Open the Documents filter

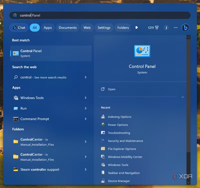(x=67, y=28)
